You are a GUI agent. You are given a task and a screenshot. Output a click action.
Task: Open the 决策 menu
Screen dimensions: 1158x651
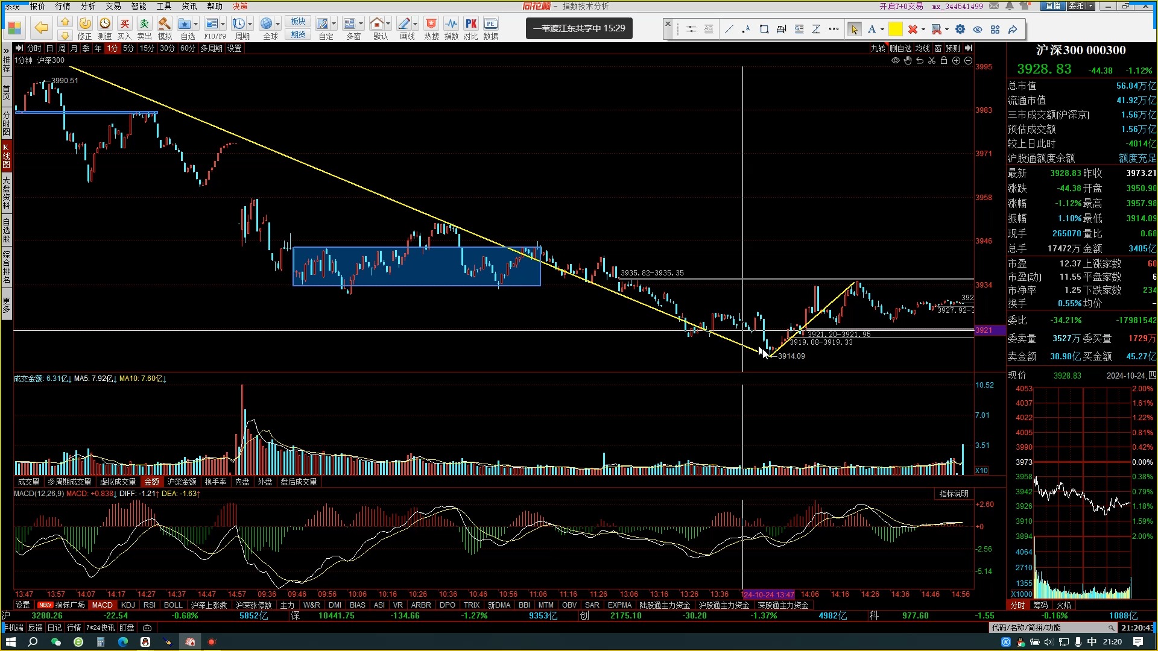click(x=240, y=6)
